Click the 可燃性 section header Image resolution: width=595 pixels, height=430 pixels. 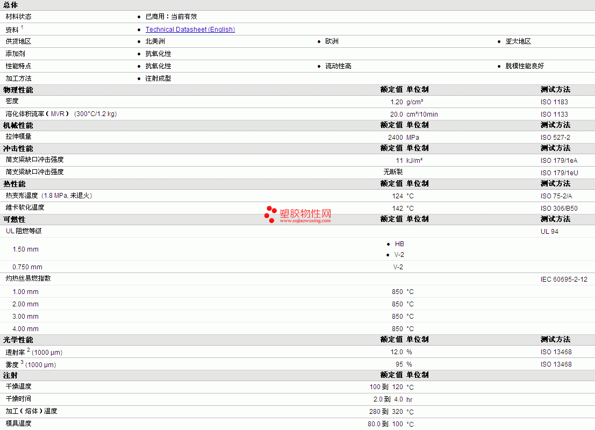coord(15,220)
